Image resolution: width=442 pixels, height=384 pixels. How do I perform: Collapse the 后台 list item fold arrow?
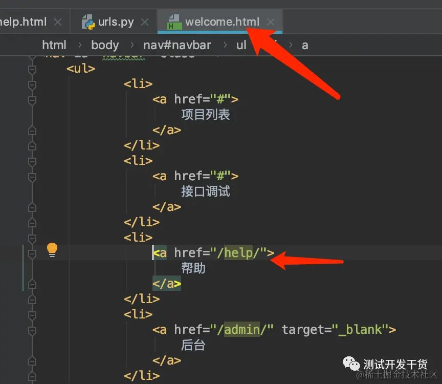(32, 314)
